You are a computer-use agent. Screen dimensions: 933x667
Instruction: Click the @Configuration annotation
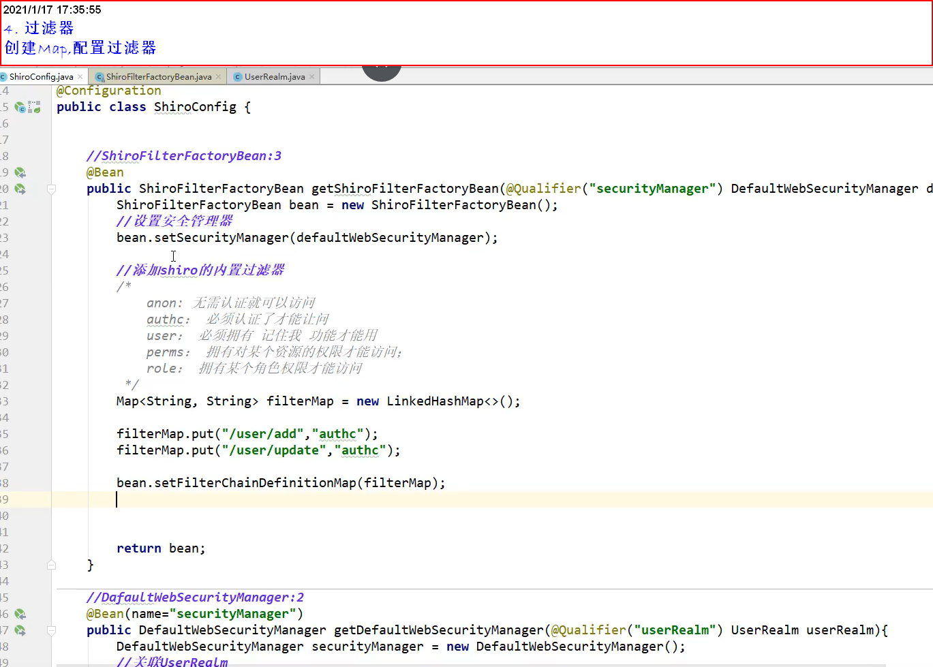tap(109, 91)
